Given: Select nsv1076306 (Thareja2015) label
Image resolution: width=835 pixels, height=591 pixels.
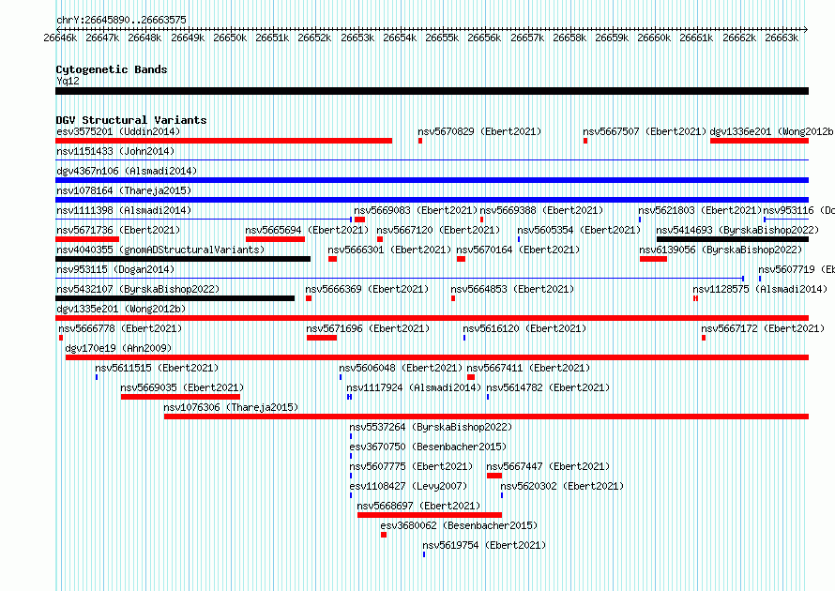Looking at the screenshot, I should click(x=231, y=407).
